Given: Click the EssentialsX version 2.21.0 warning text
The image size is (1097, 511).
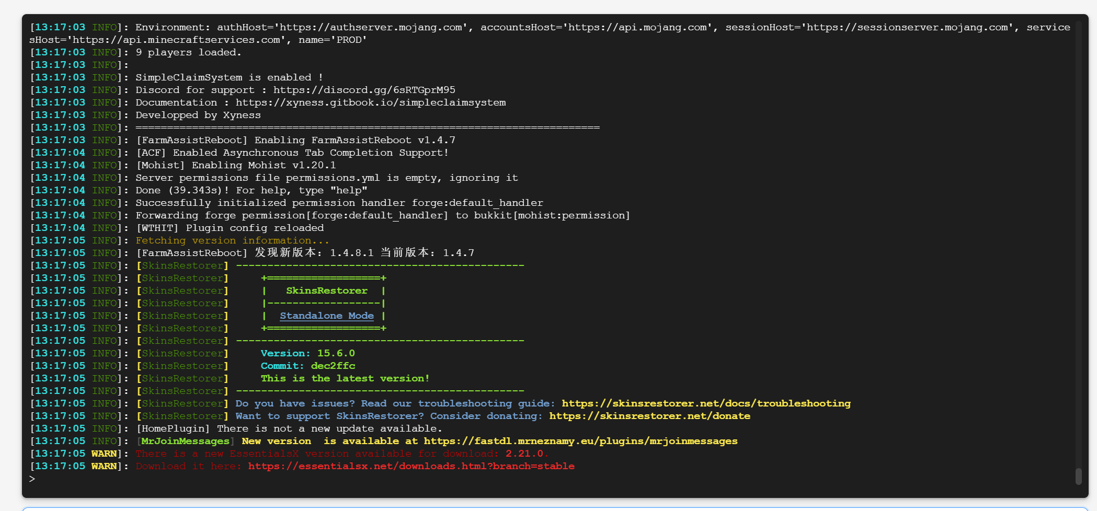Looking at the screenshot, I should pos(340,454).
